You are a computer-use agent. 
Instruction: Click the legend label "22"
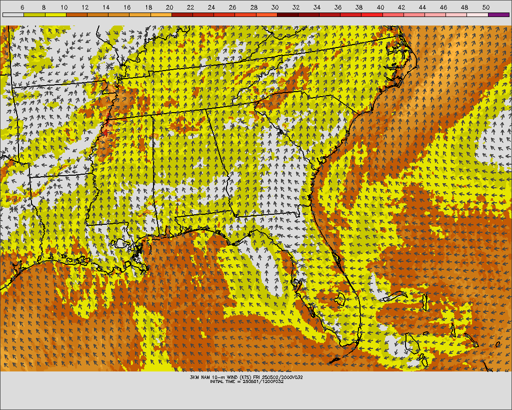[x=190, y=7]
